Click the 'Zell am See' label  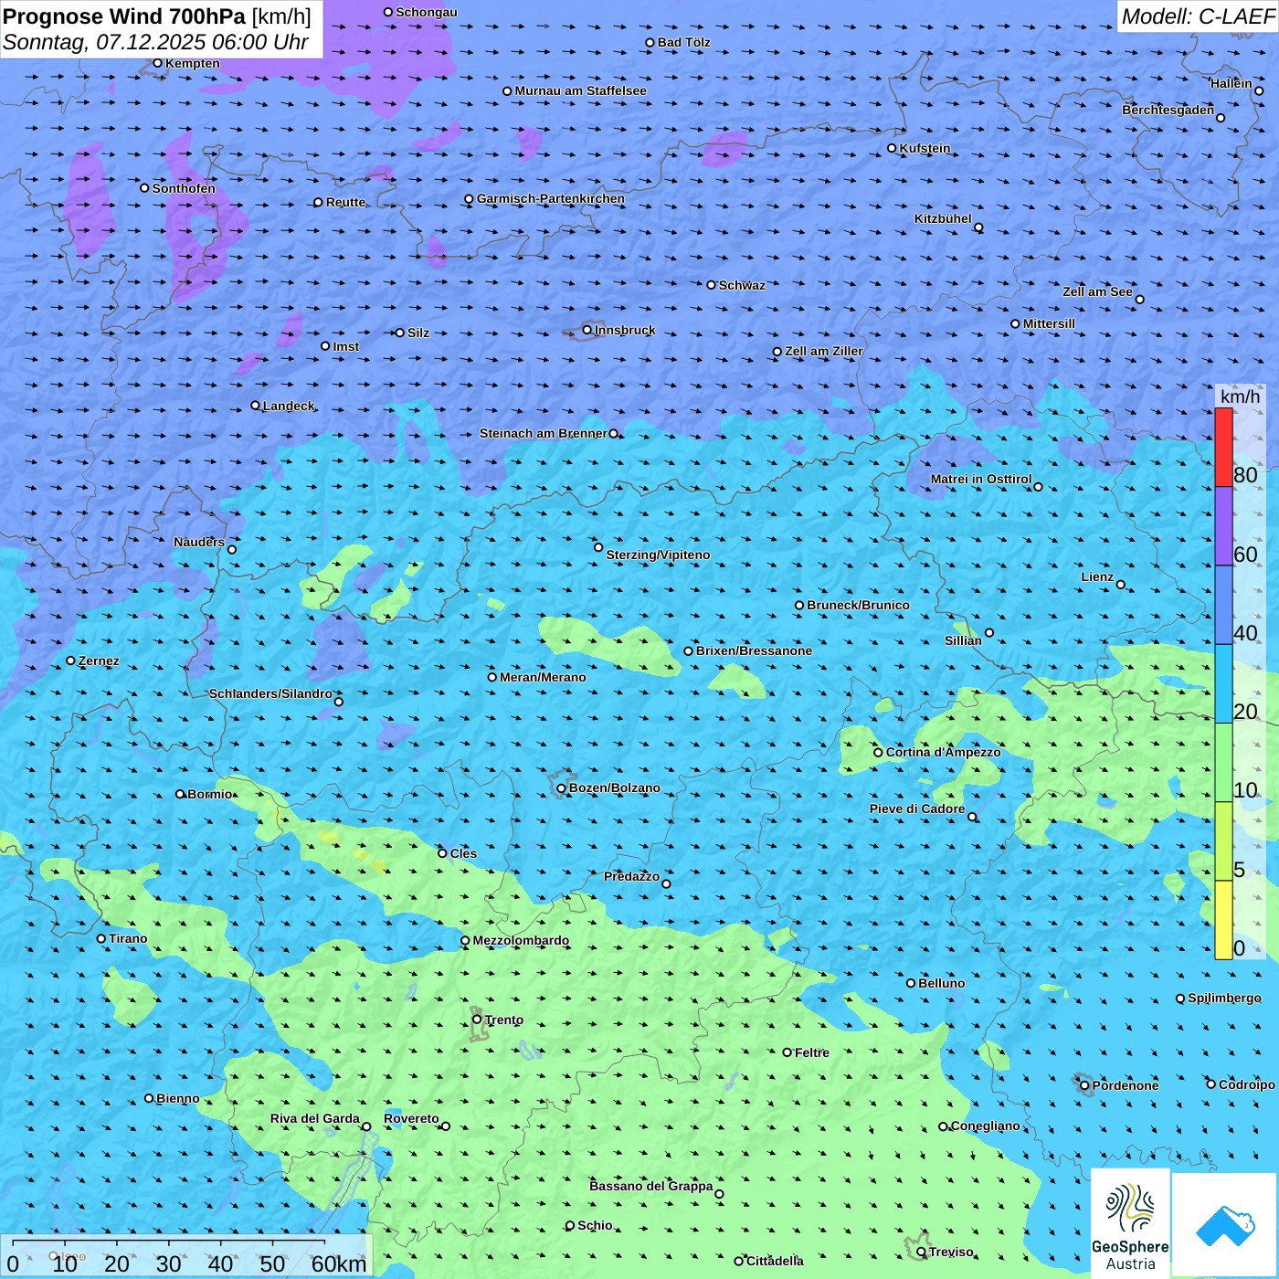point(1097,291)
